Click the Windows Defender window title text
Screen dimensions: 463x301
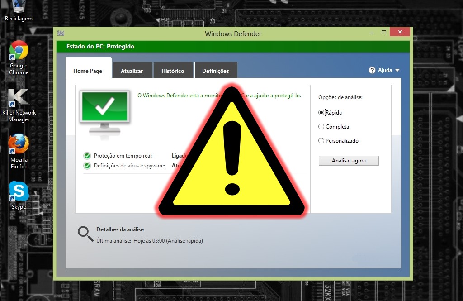pos(233,33)
